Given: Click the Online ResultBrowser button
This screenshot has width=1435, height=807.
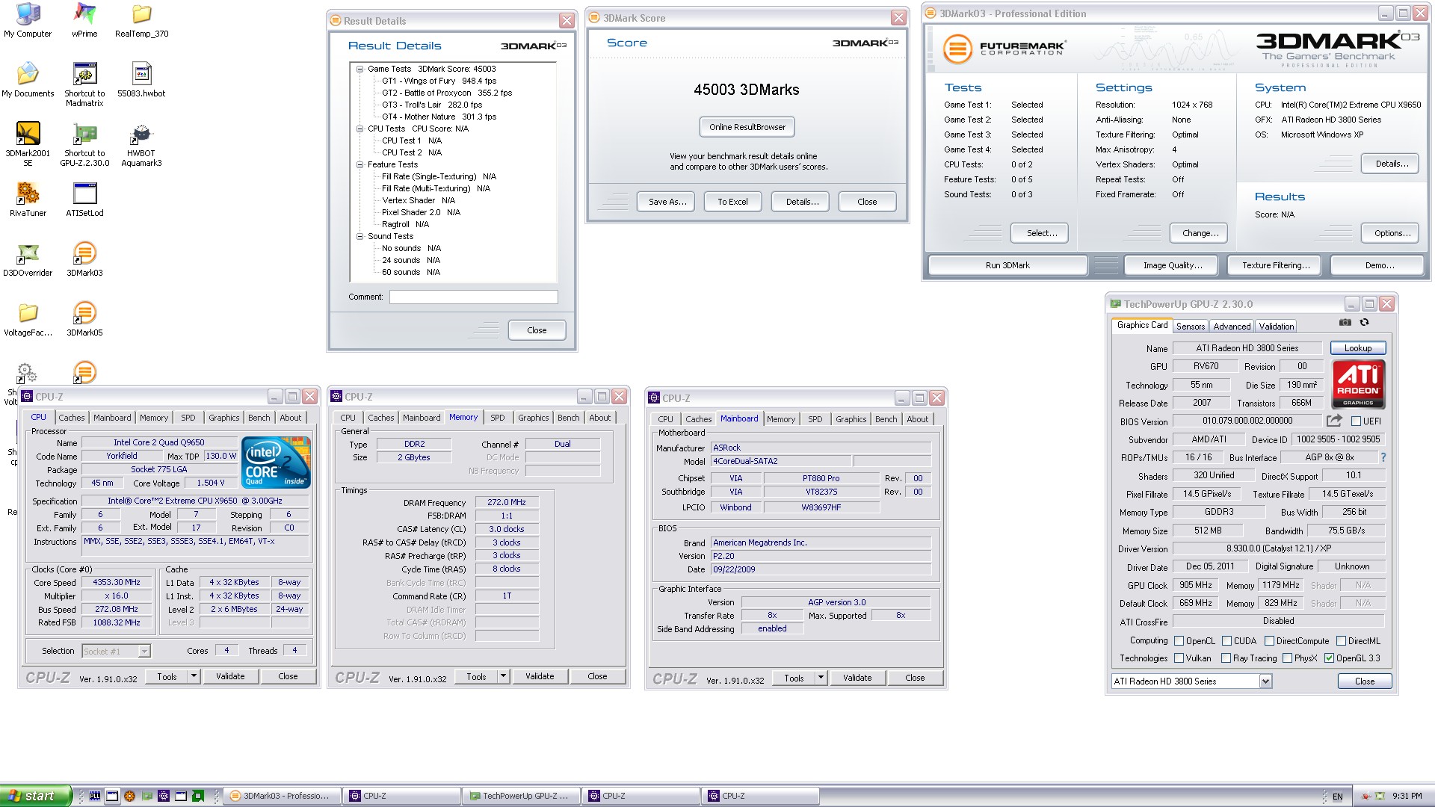Looking at the screenshot, I should point(747,127).
